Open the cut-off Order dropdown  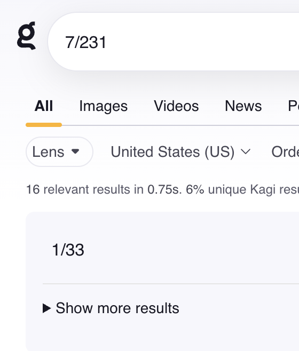click(x=285, y=152)
